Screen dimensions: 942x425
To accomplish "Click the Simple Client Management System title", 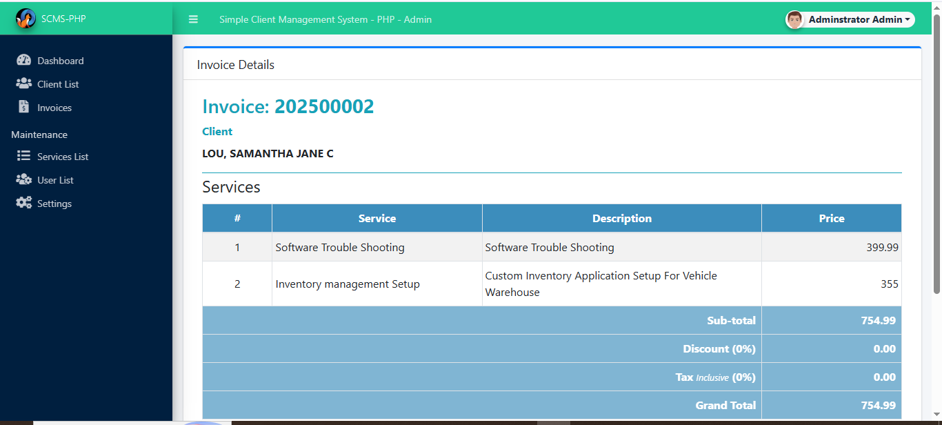I will point(325,19).
